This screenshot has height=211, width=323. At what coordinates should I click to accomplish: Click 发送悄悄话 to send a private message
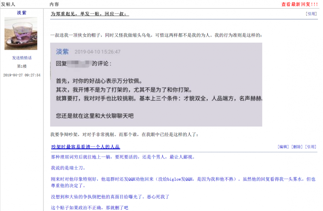click(22, 58)
